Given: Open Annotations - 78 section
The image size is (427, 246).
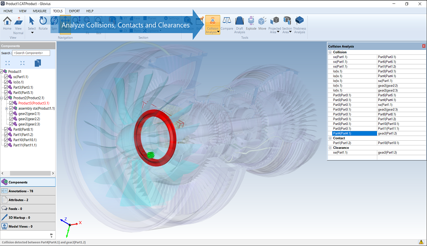Looking at the screenshot, I should (28, 191).
